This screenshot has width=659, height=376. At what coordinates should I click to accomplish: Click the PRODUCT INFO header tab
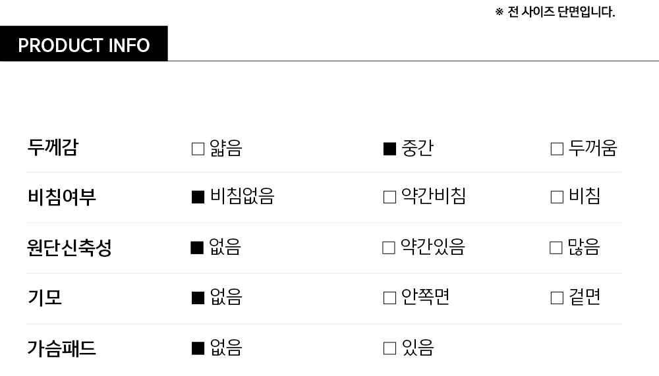[84, 45]
